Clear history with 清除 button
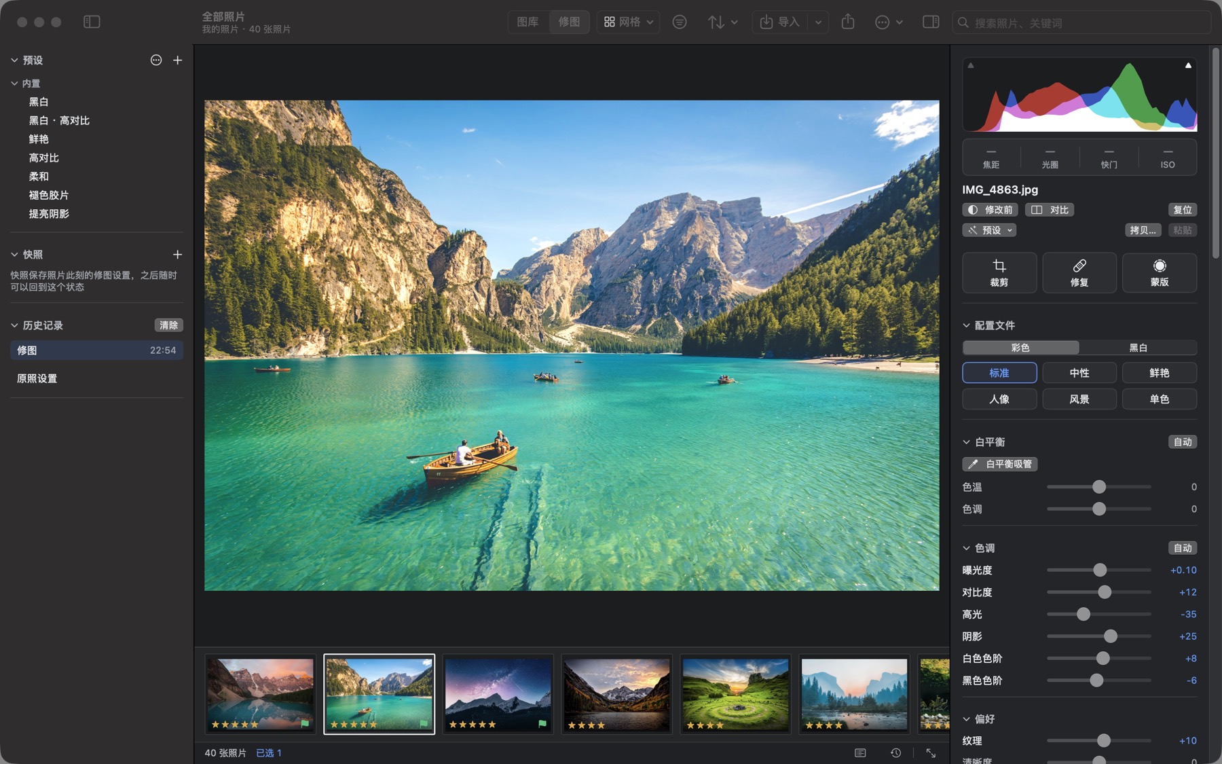The height and width of the screenshot is (764, 1222). point(168,325)
